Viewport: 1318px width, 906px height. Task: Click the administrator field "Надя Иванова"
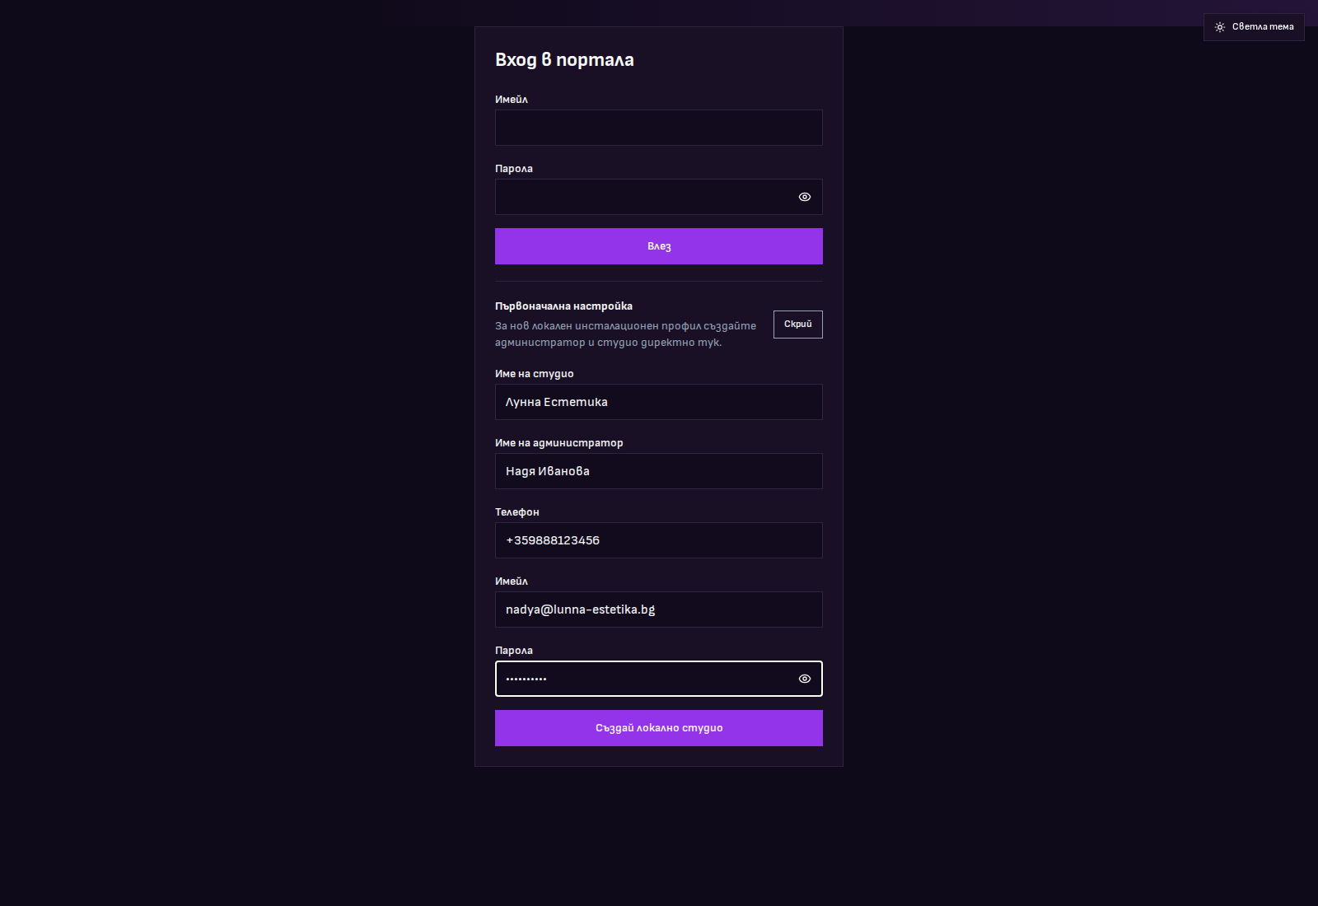pyautogui.click(x=658, y=471)
